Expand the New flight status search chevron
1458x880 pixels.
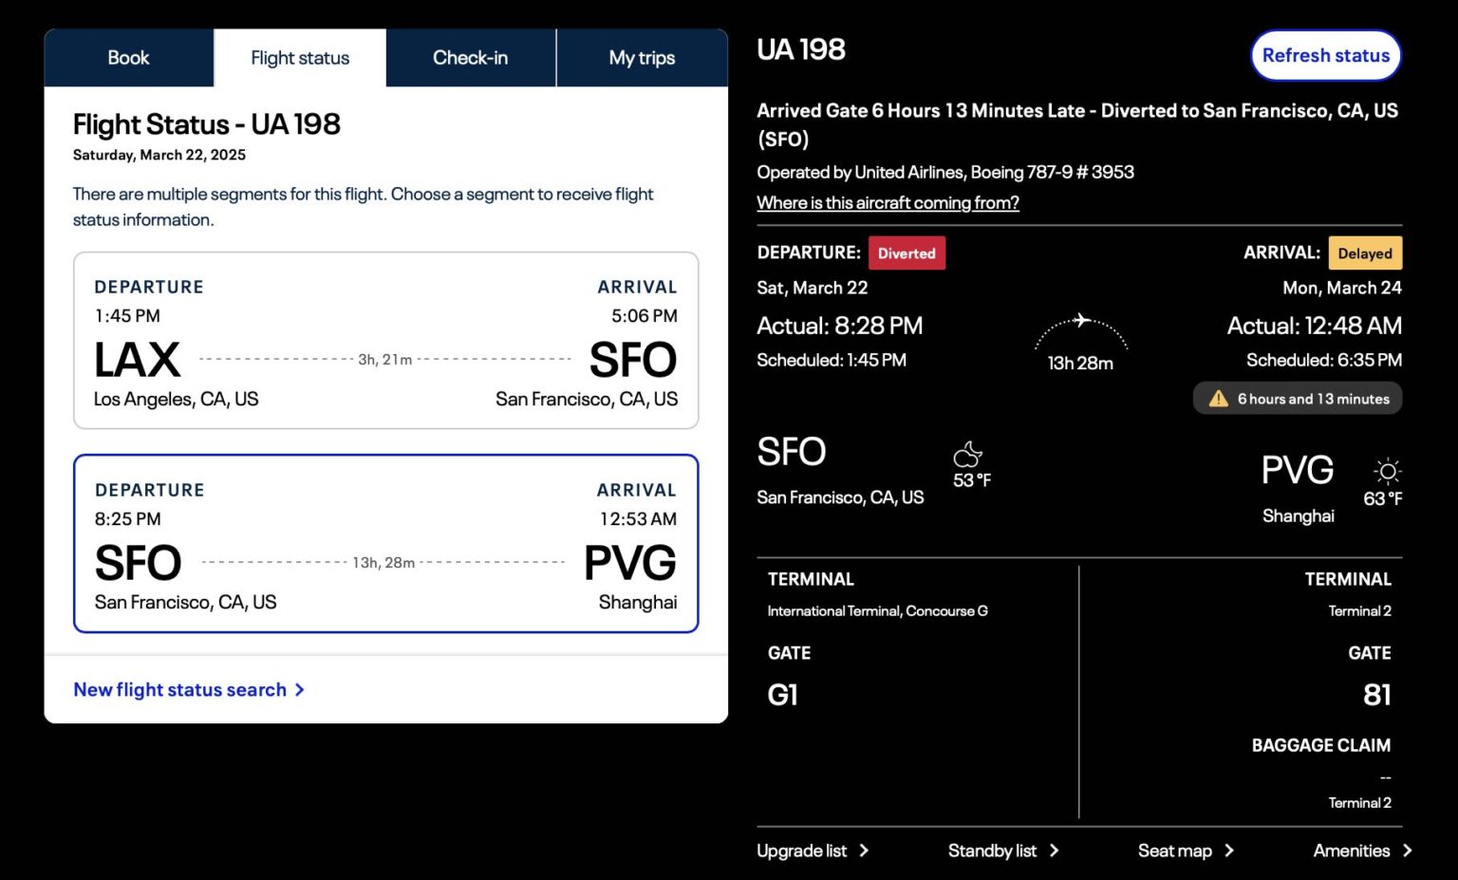[x=300, y=690]
